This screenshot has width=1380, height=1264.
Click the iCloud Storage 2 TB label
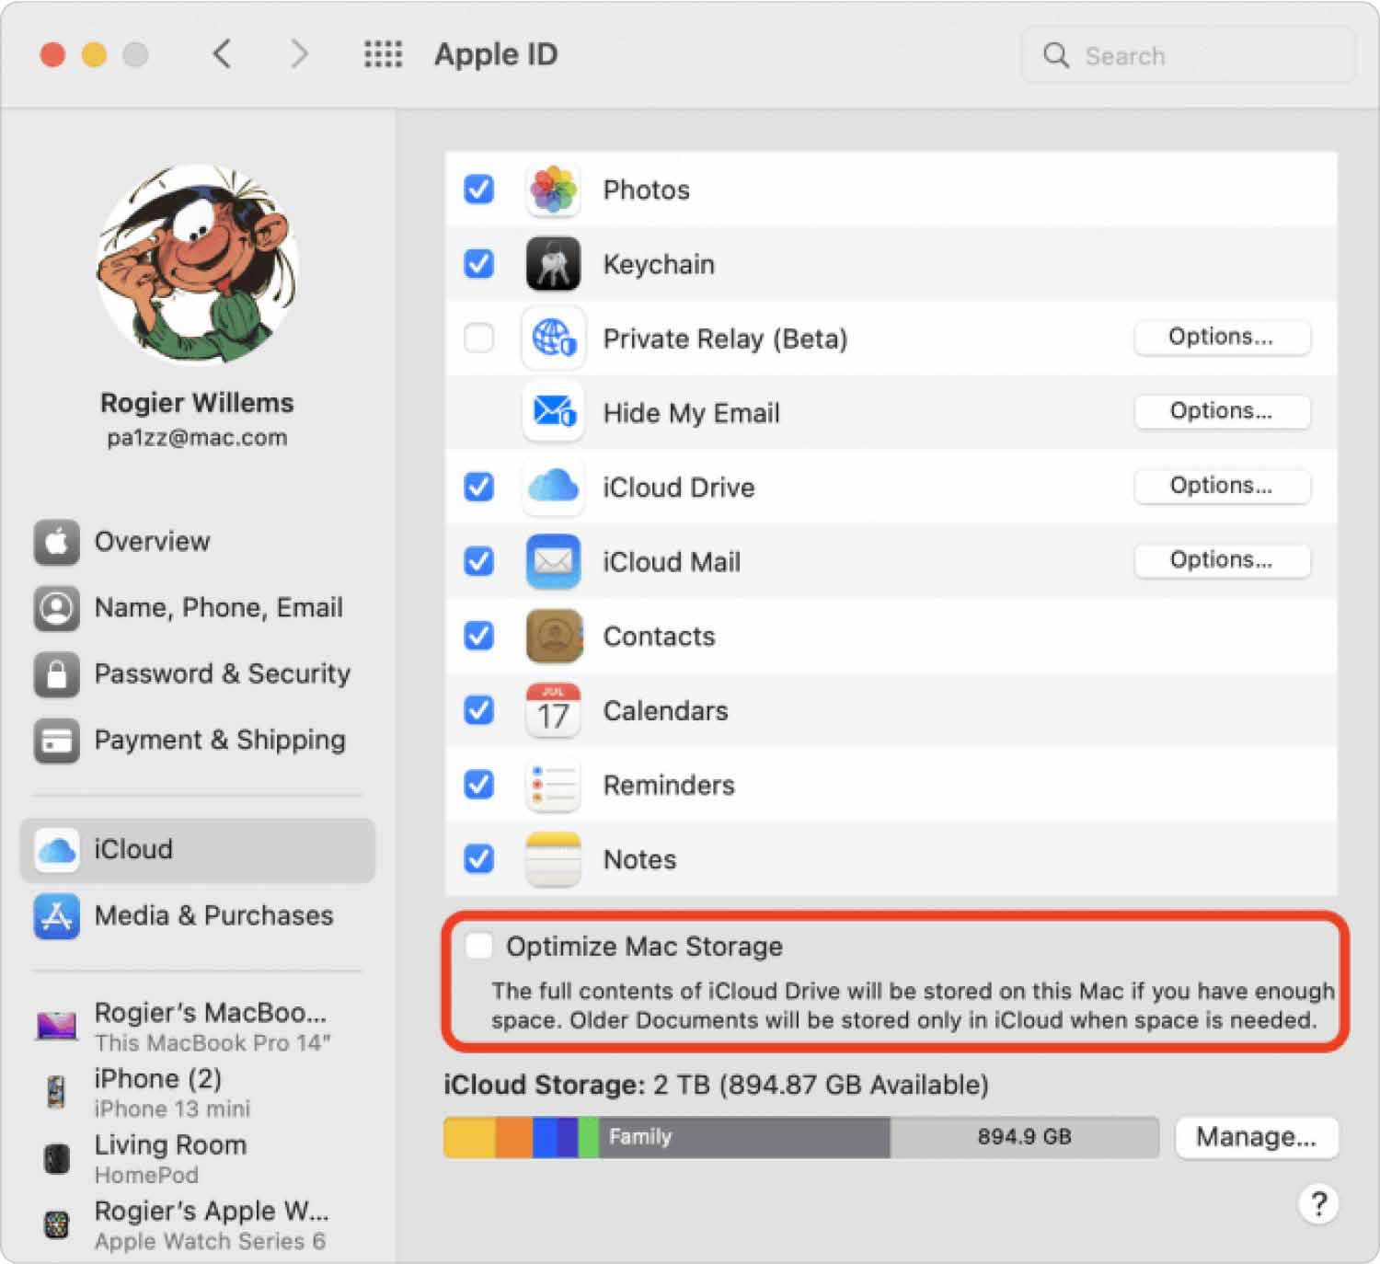716,1086
